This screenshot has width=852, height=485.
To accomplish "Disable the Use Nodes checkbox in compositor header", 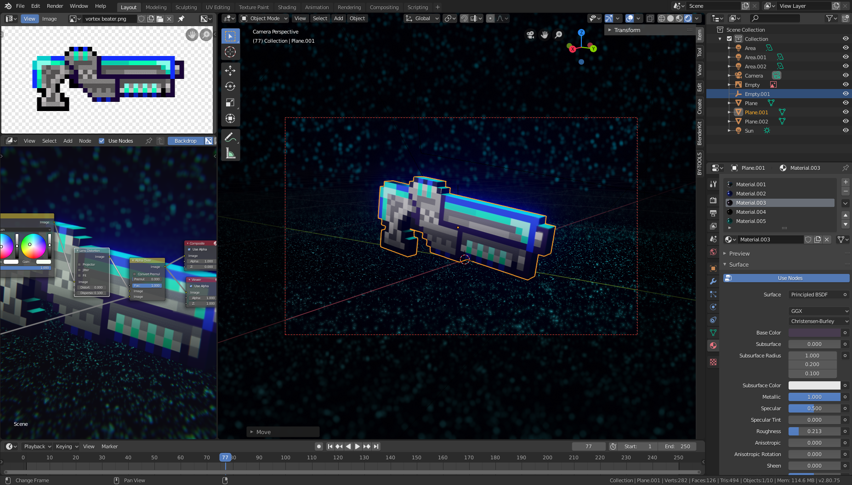I will pos(102,141).
